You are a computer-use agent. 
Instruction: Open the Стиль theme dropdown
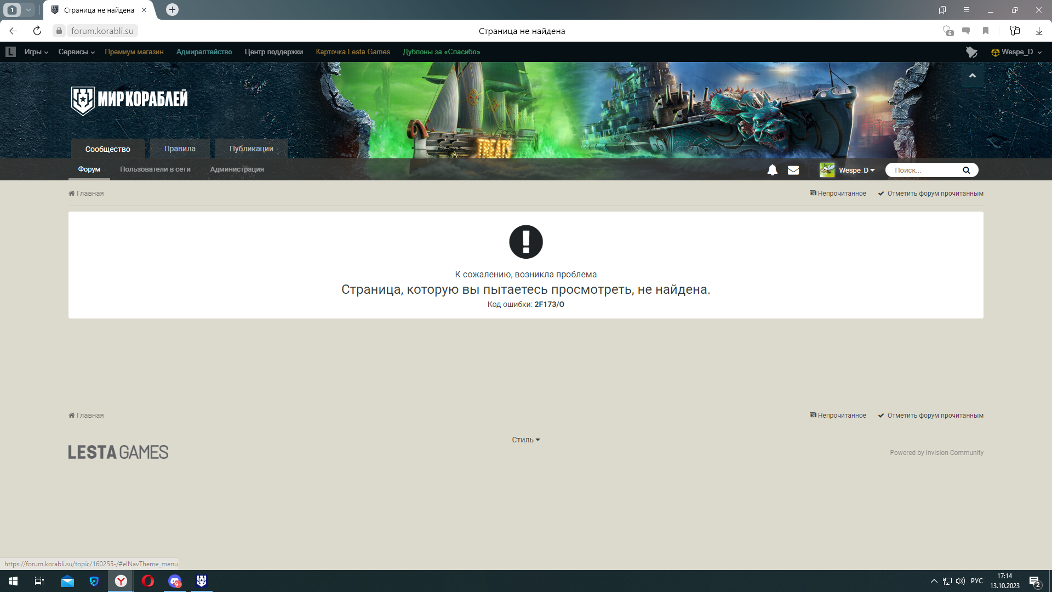coord(525,440)
